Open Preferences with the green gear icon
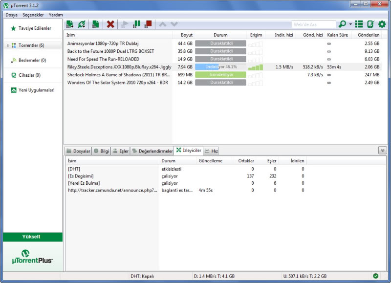The height and width of the screenshot is (283, 391). 382,24
